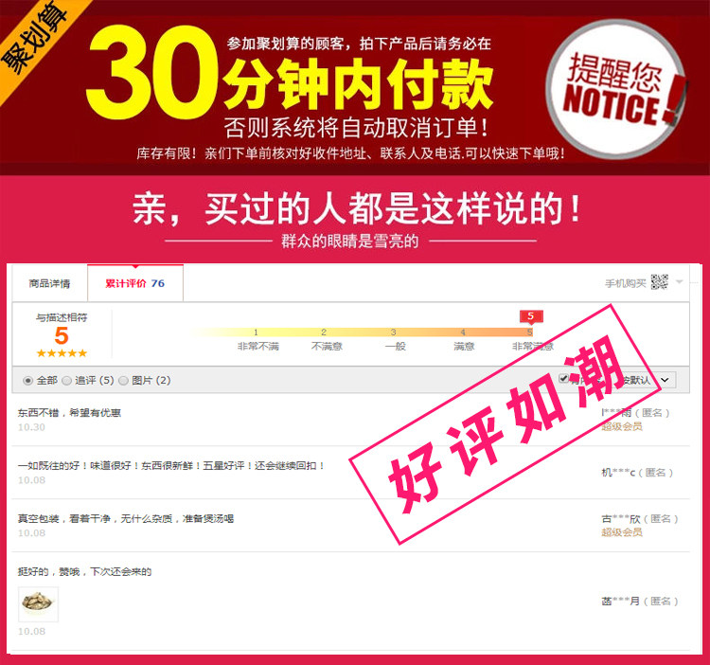Open the 累计评价 76 tab

(x=135, y=283)
